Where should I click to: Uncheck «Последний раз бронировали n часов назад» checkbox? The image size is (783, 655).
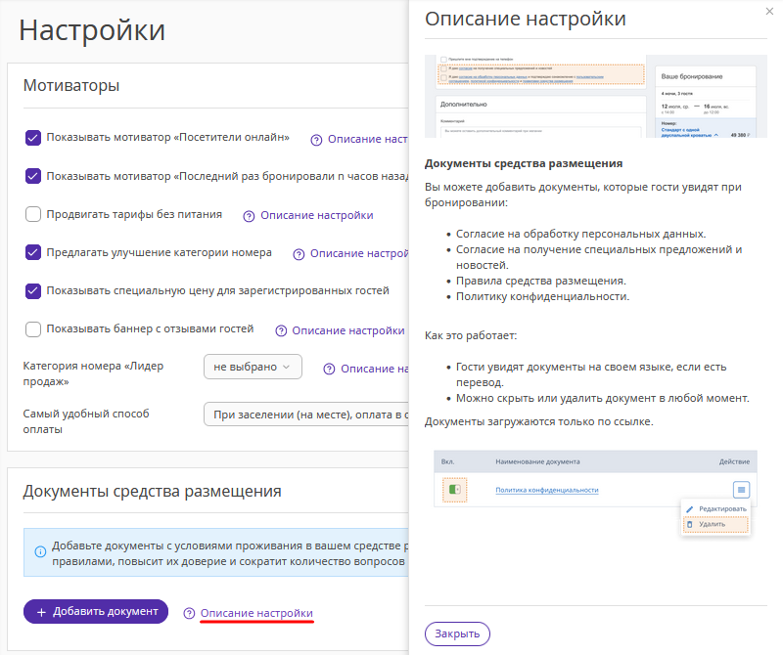coord(33,176)
